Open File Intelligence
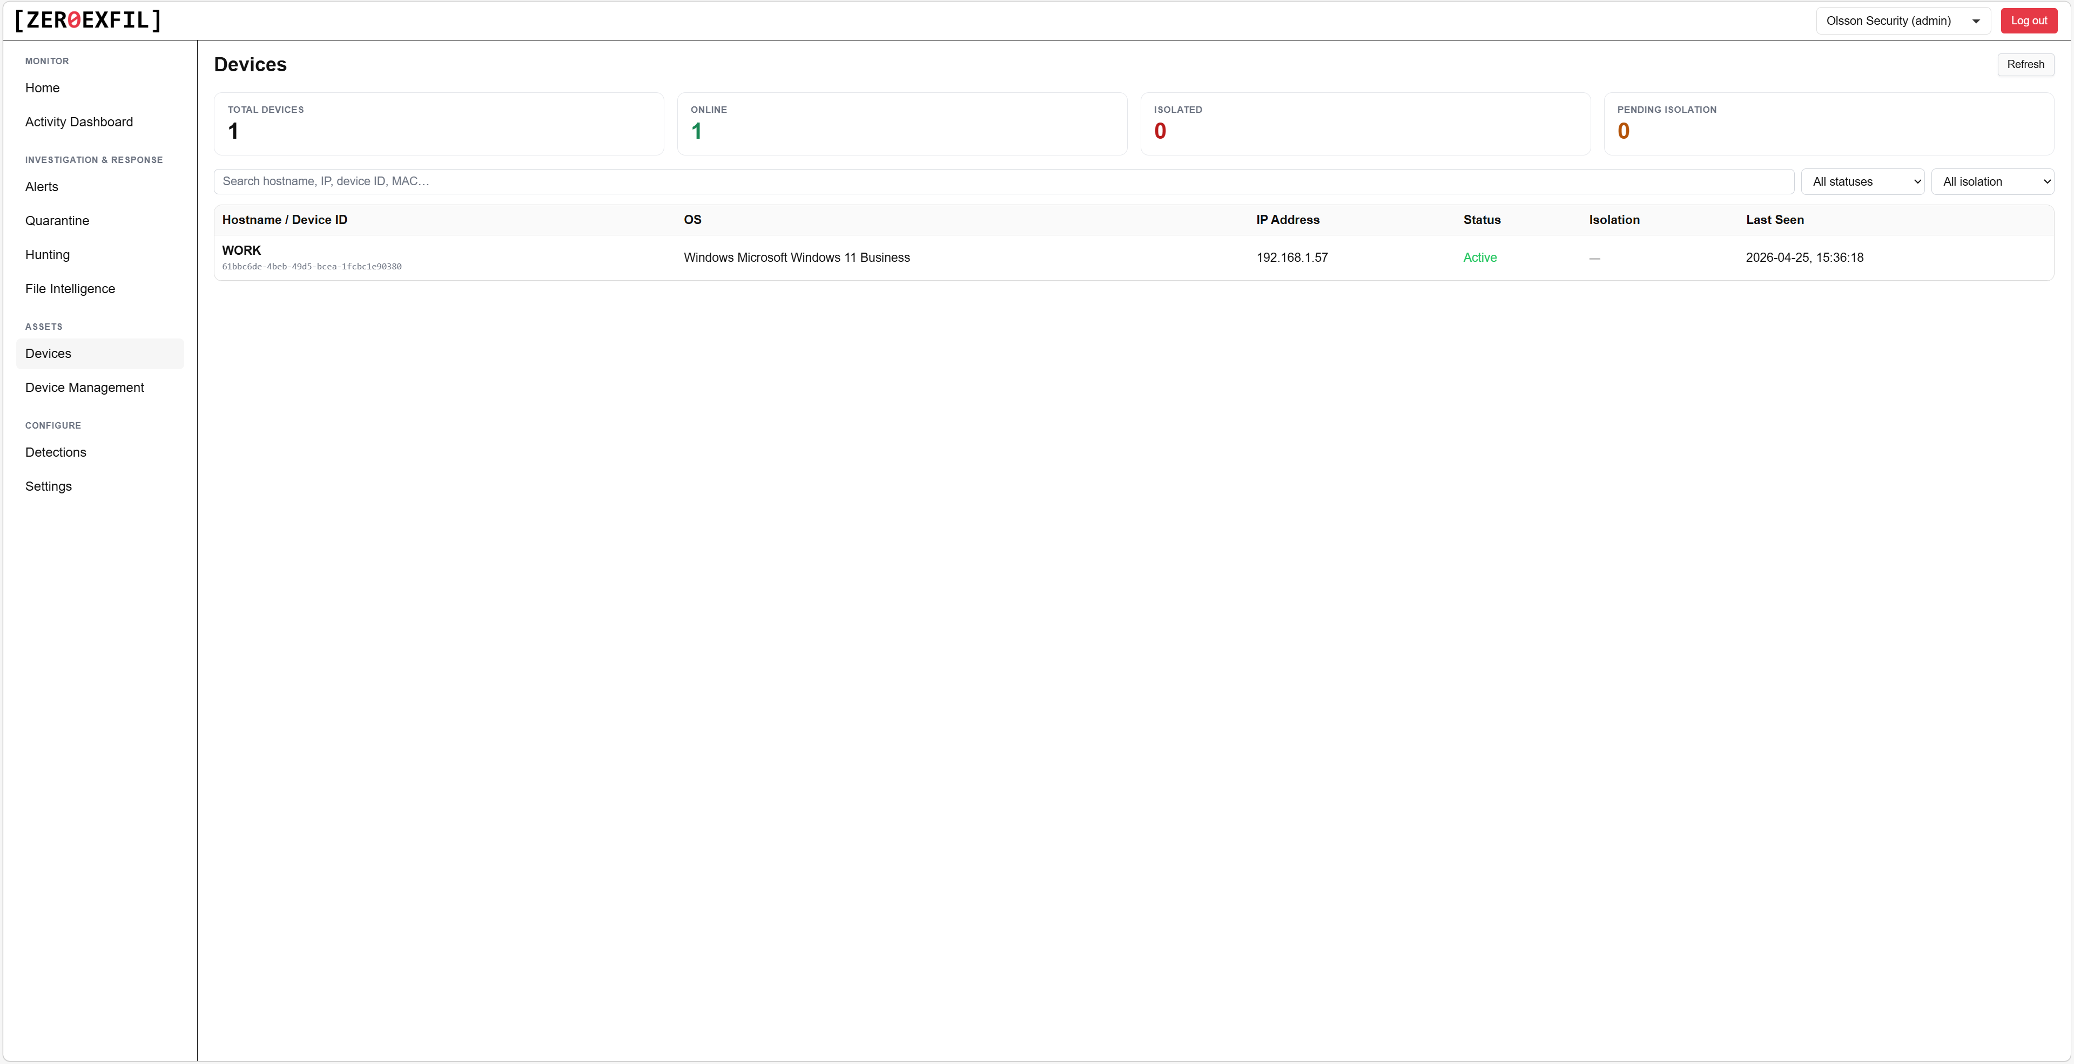Screen dimensions: 2074x1064 click(x=70, y=288)
